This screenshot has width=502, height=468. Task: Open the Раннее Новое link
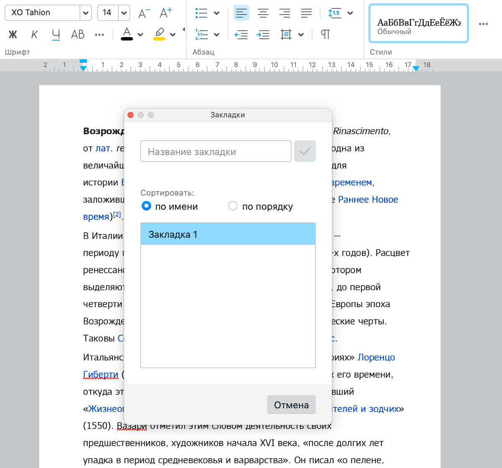click(x=368, y=200)
